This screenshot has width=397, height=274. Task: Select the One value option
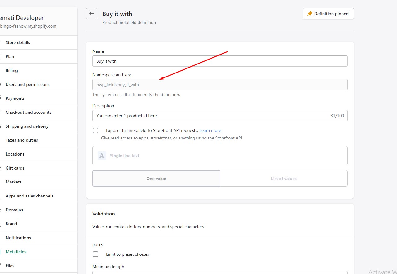(156, 179)
